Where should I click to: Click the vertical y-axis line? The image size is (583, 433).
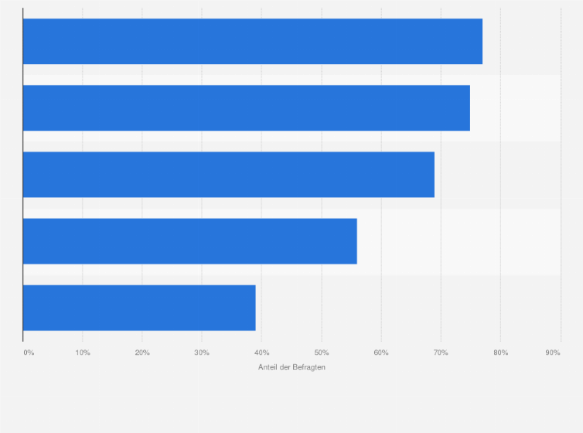click(x=23, y=175)
